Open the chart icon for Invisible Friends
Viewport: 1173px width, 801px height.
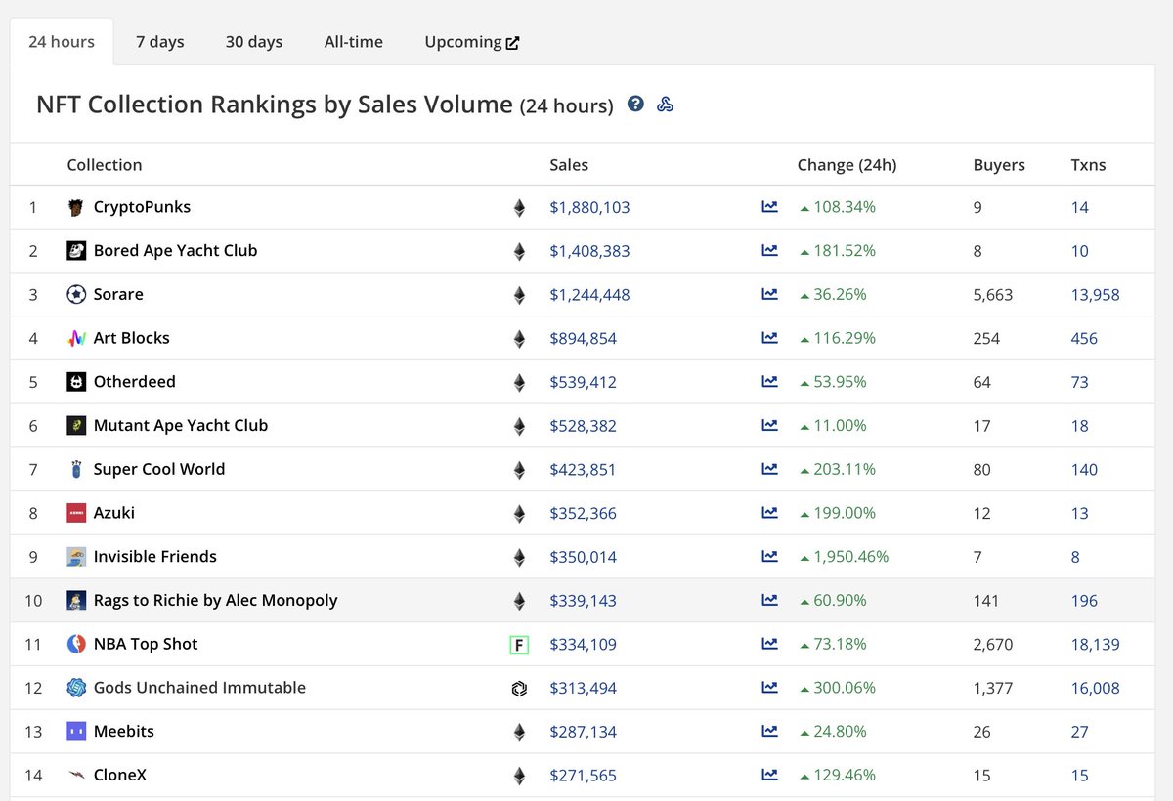[769, 557]
